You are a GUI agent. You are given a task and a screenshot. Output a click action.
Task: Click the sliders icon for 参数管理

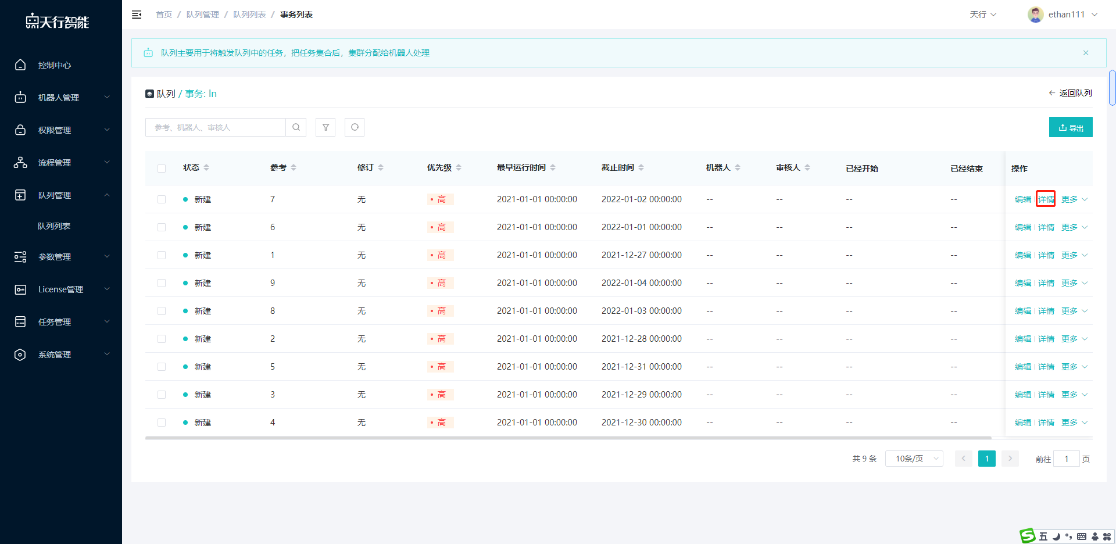[20, 257]
